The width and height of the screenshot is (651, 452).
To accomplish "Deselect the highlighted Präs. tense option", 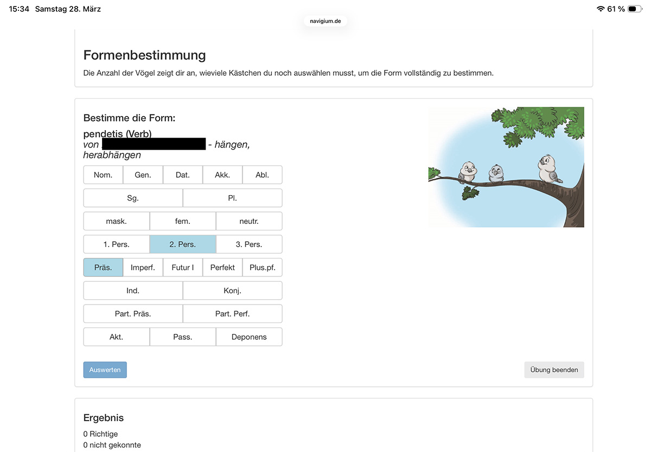I will tap(103, 268).
